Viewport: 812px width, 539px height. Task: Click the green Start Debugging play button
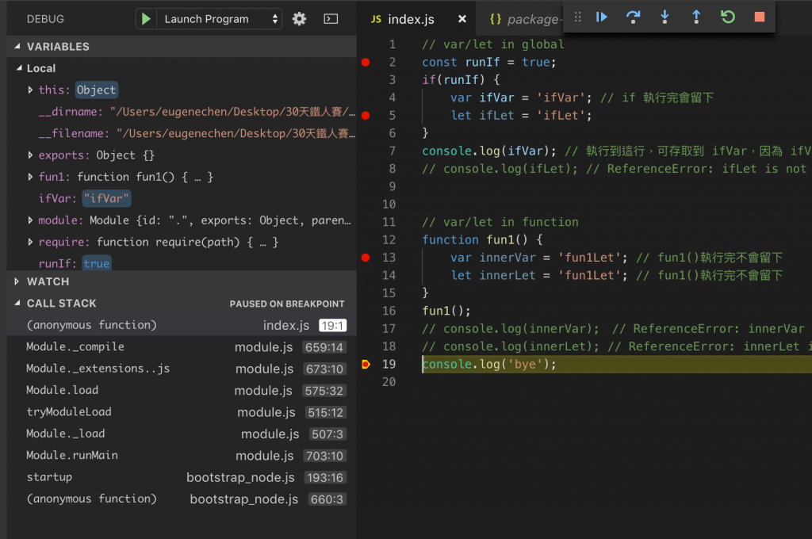coord(146,19)
